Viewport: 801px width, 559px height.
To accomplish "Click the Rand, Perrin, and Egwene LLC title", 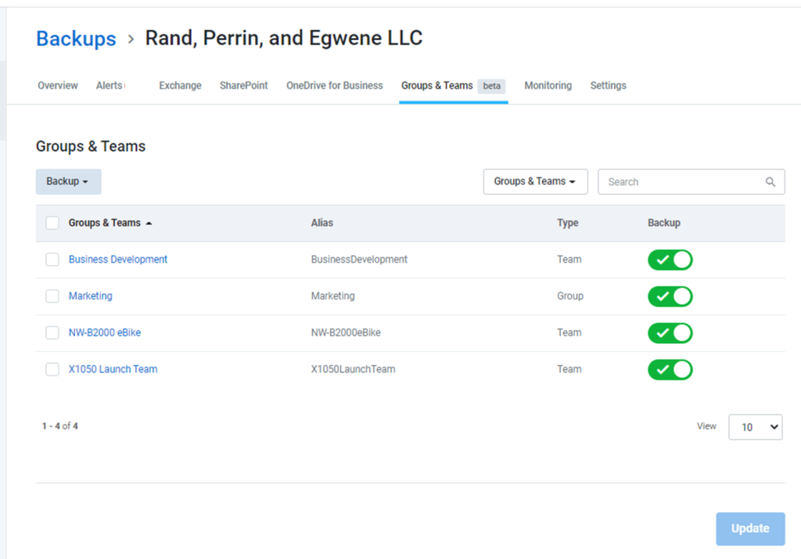I will pos(284,38).
